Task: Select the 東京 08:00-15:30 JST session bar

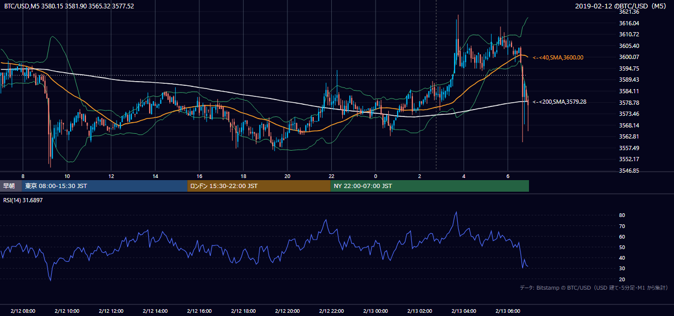Action: click(x=105, y=186)
